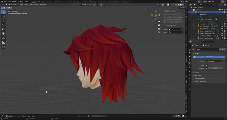Image resolution: width=227 pixels, height=120 pixels.
Task: Click the blue Z axis gizmo handle
Action: (x=156, y=11)
